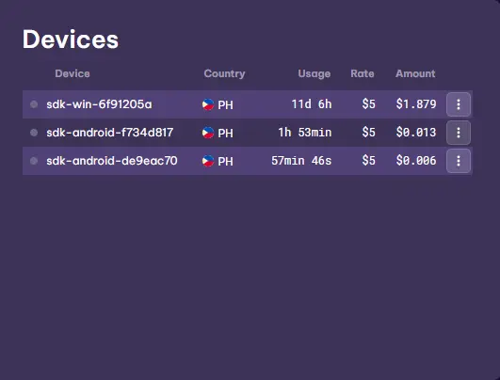500x380 pixels.
Task: Click the $1.879 amount value
Action: coord(416,104)
